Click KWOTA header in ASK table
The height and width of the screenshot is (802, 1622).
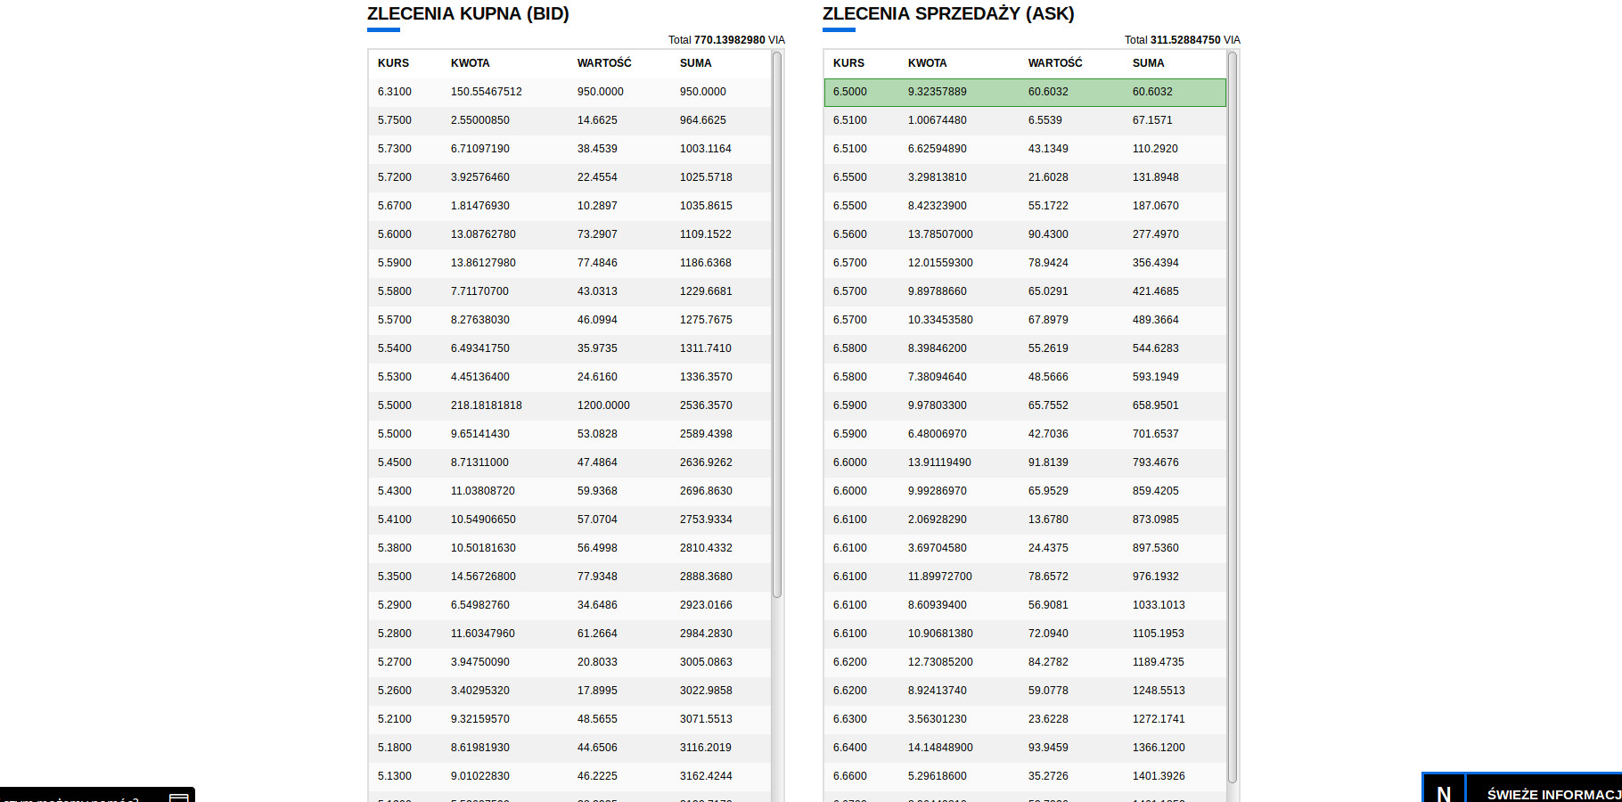pos(928,63)
